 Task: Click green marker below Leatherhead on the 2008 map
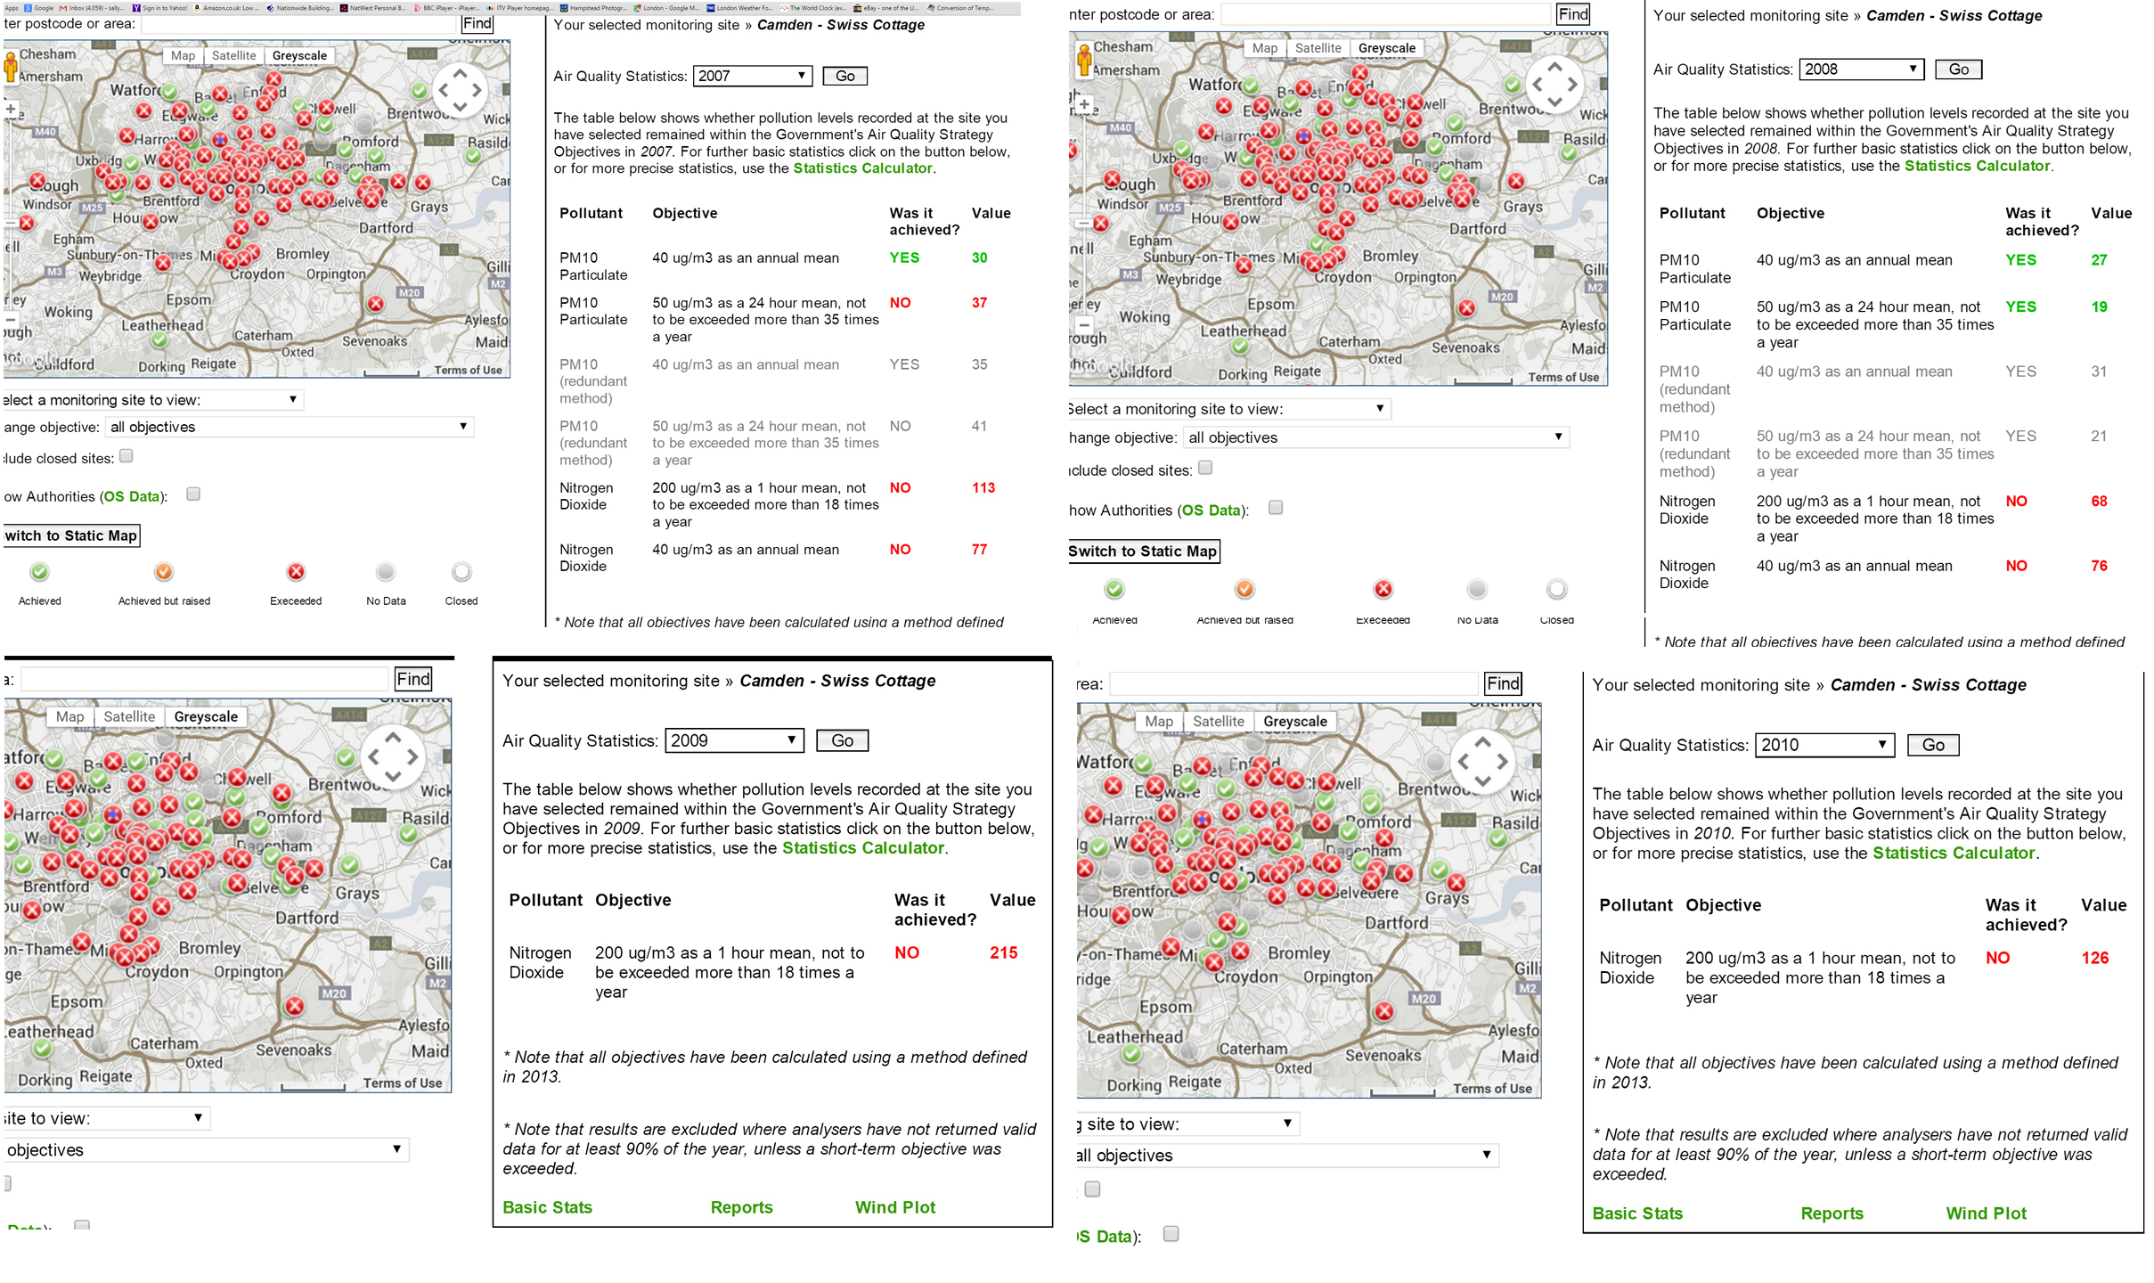1240,346
